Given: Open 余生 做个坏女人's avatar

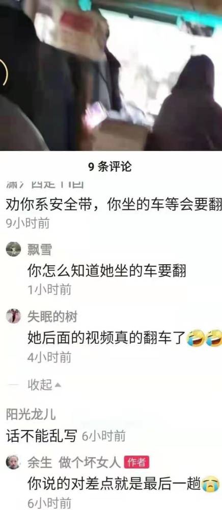Looking at the screenshot, I should (13, 462).
